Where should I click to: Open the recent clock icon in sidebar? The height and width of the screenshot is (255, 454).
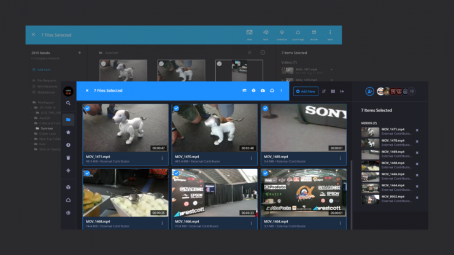[68, 145]
